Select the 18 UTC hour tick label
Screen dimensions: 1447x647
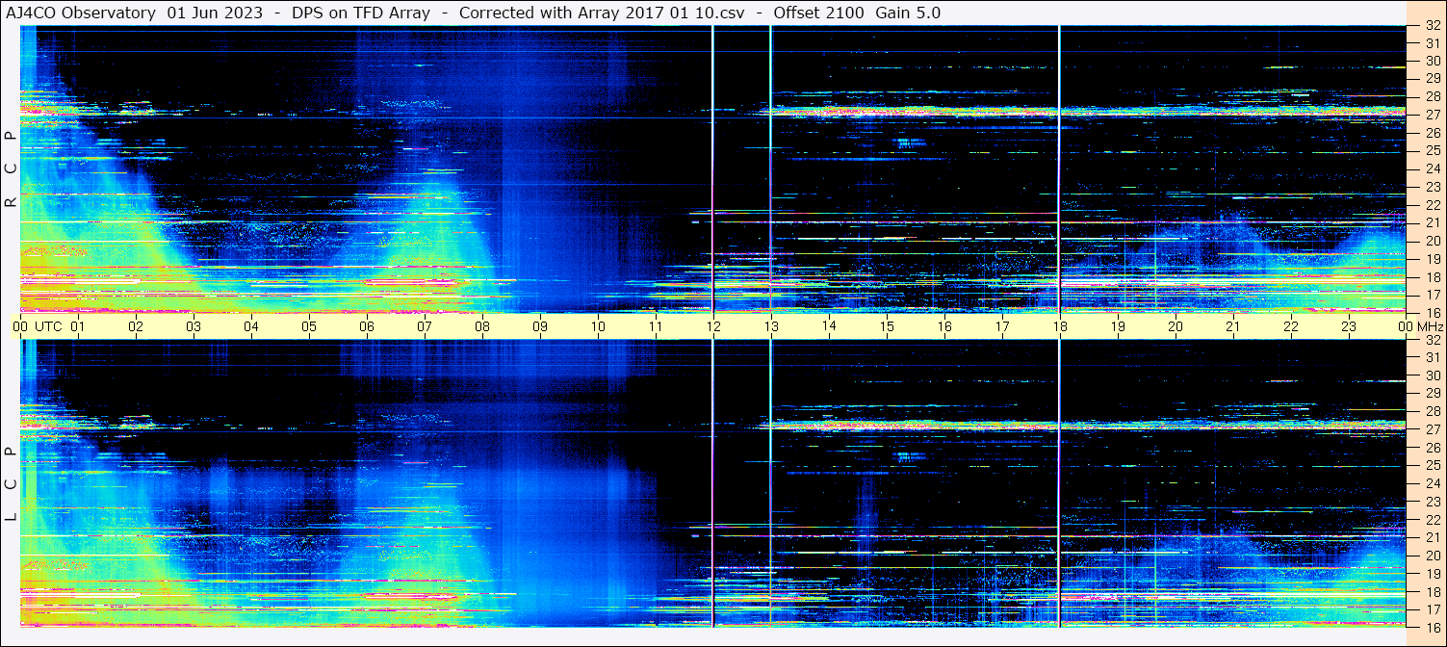[1060, 326]
